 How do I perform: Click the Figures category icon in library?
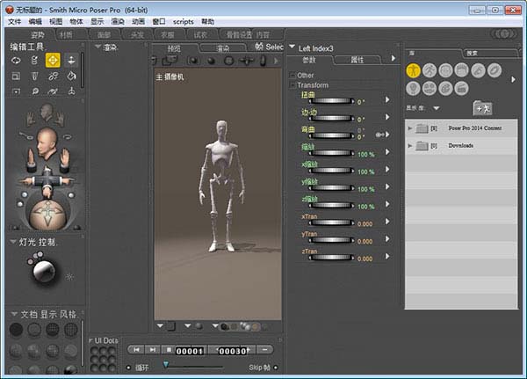point(414,70)
